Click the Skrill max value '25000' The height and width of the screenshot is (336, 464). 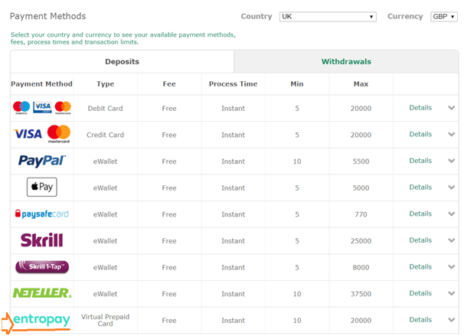(x=361, y=241)
